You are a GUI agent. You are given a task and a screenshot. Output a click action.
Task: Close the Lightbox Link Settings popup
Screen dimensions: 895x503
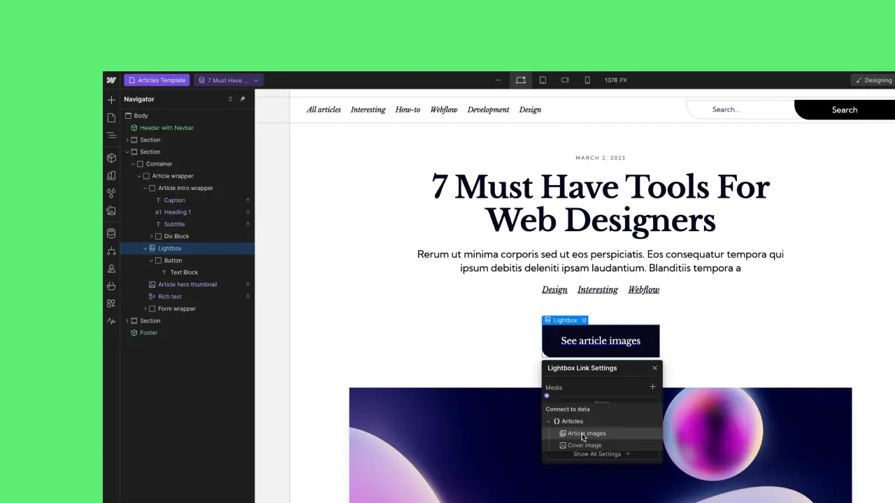pyautogui.click(x=654, y=368)
